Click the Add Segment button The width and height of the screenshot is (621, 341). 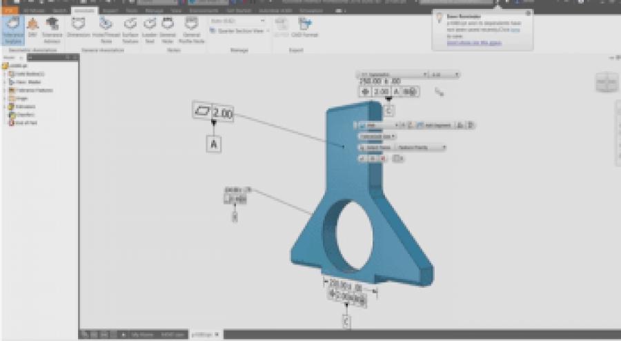pyautogui.click(x=440, y=126)
